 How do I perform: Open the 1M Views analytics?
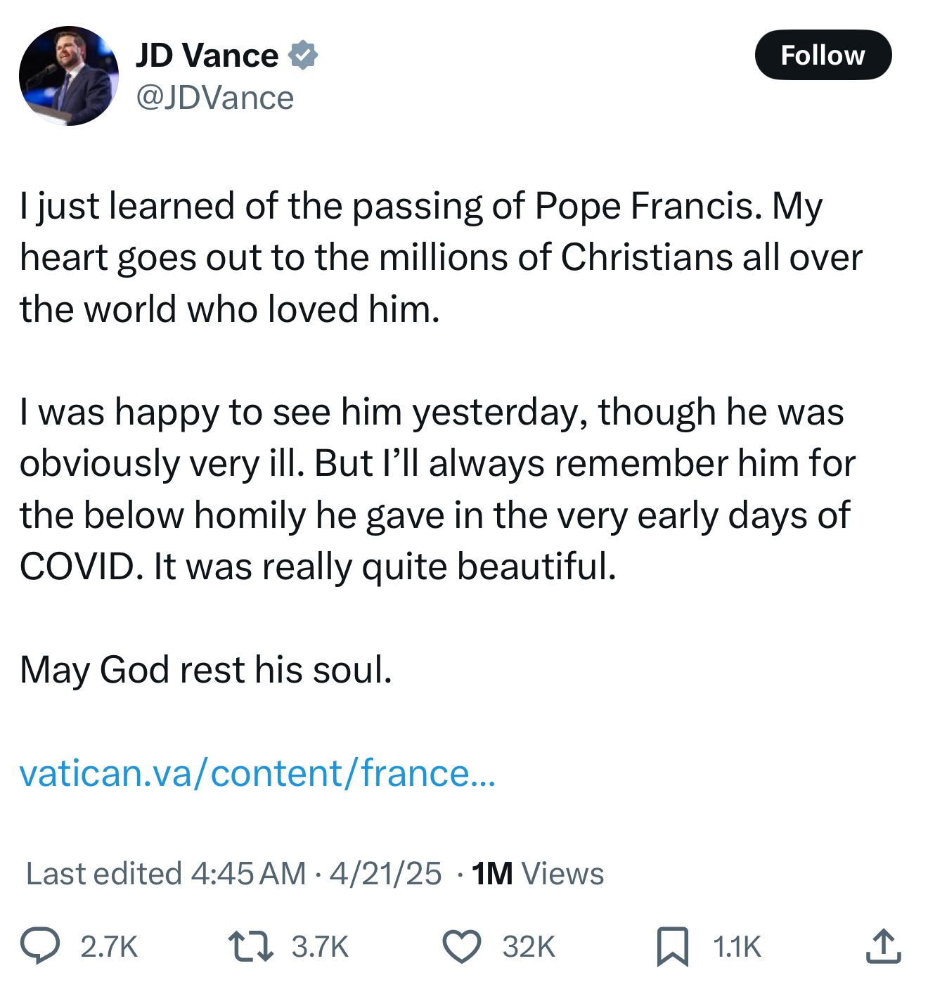coord(538,874)
